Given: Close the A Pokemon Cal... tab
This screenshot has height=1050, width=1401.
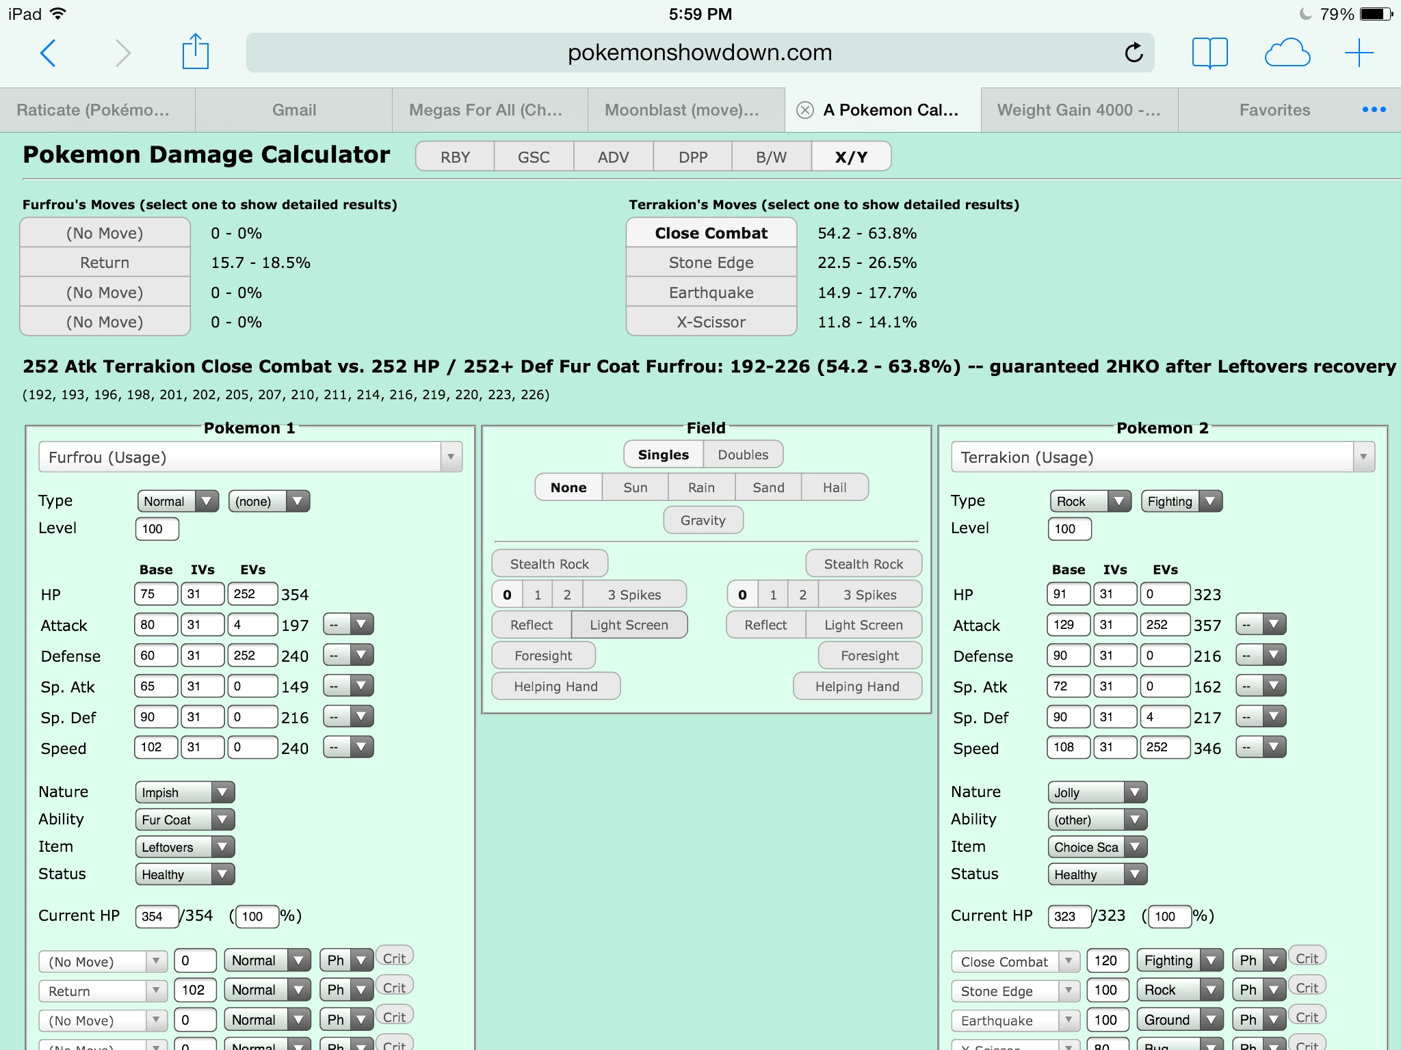Looking at the screenshot, I should point(805,110).
